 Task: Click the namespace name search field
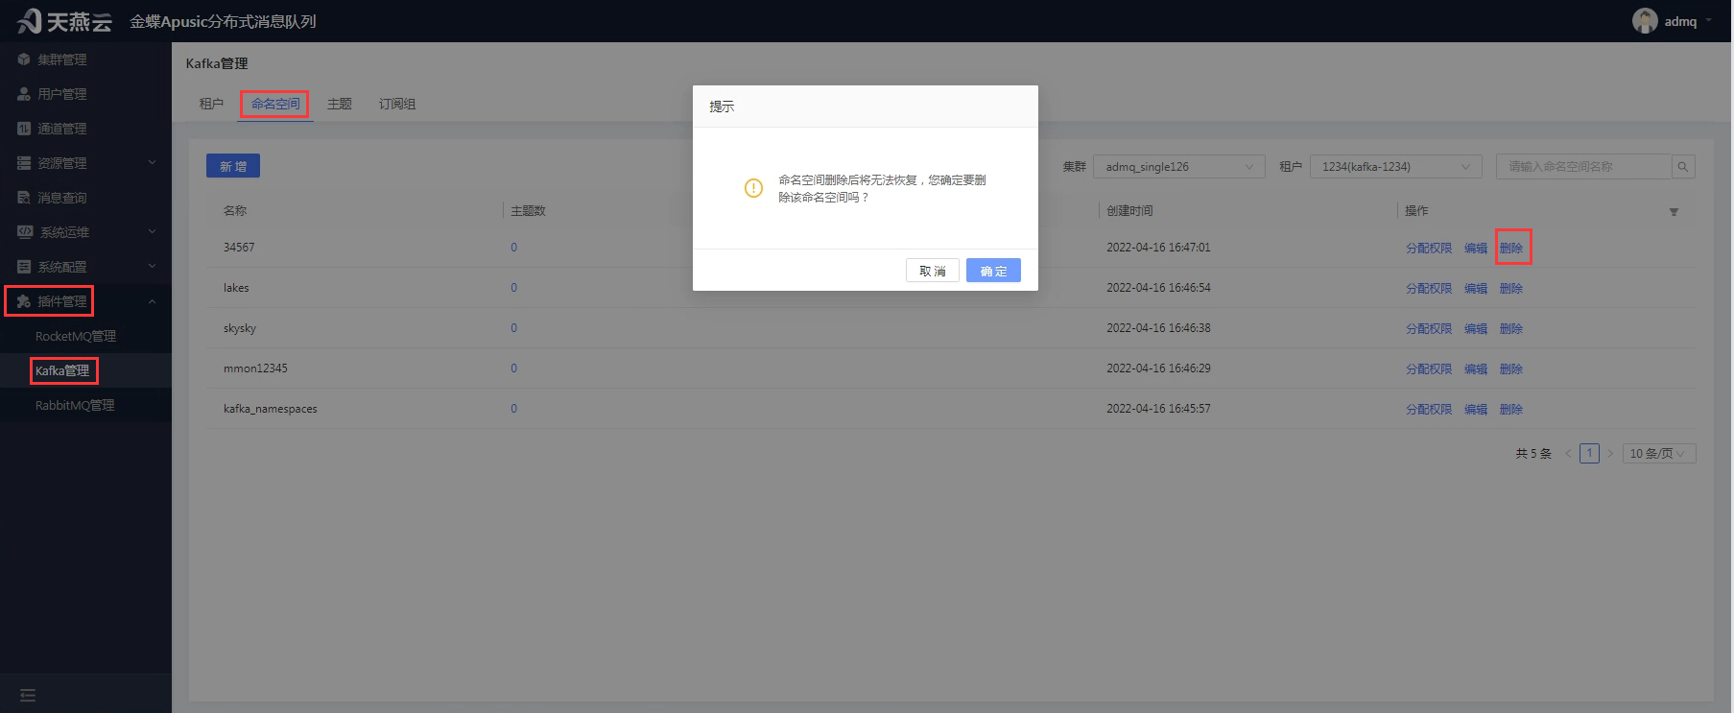[x=1583, y=167]
